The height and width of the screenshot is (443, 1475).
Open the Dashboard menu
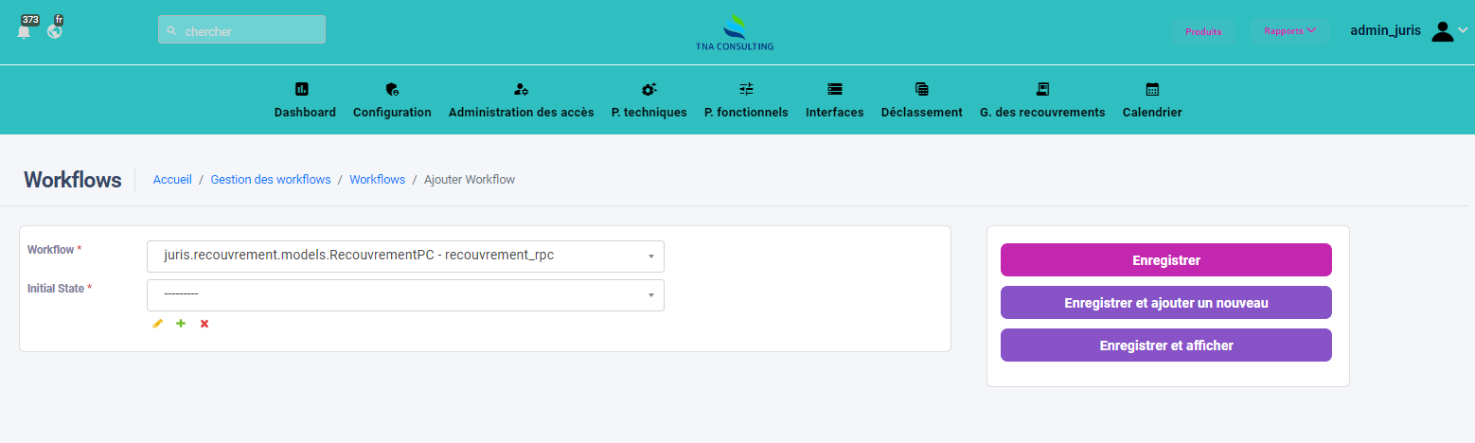(x=305, y=100)
